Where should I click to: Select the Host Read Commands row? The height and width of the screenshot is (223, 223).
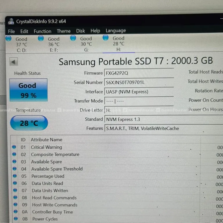(117, 198)
